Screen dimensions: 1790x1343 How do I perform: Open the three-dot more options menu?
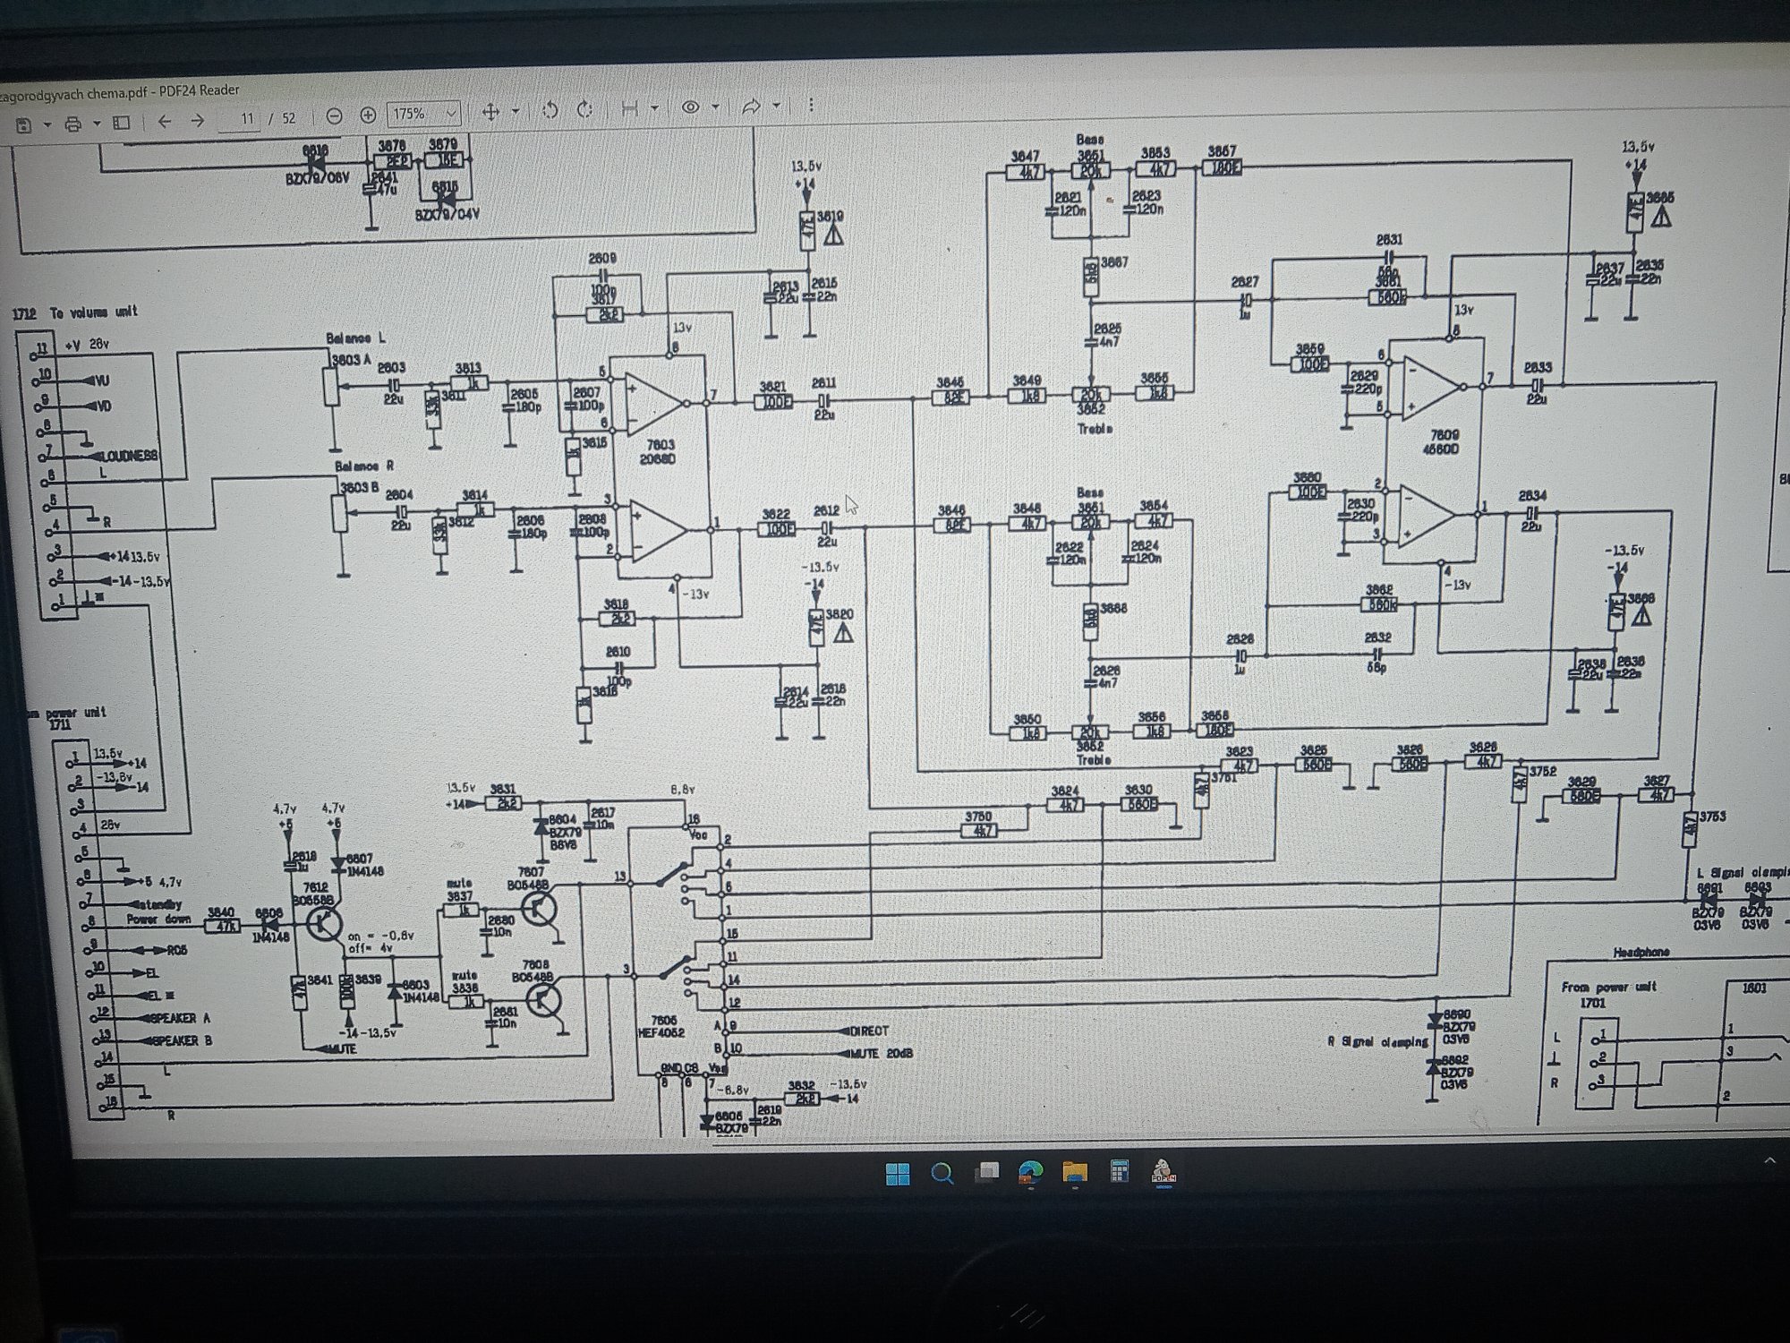click(x=811, y=105)
